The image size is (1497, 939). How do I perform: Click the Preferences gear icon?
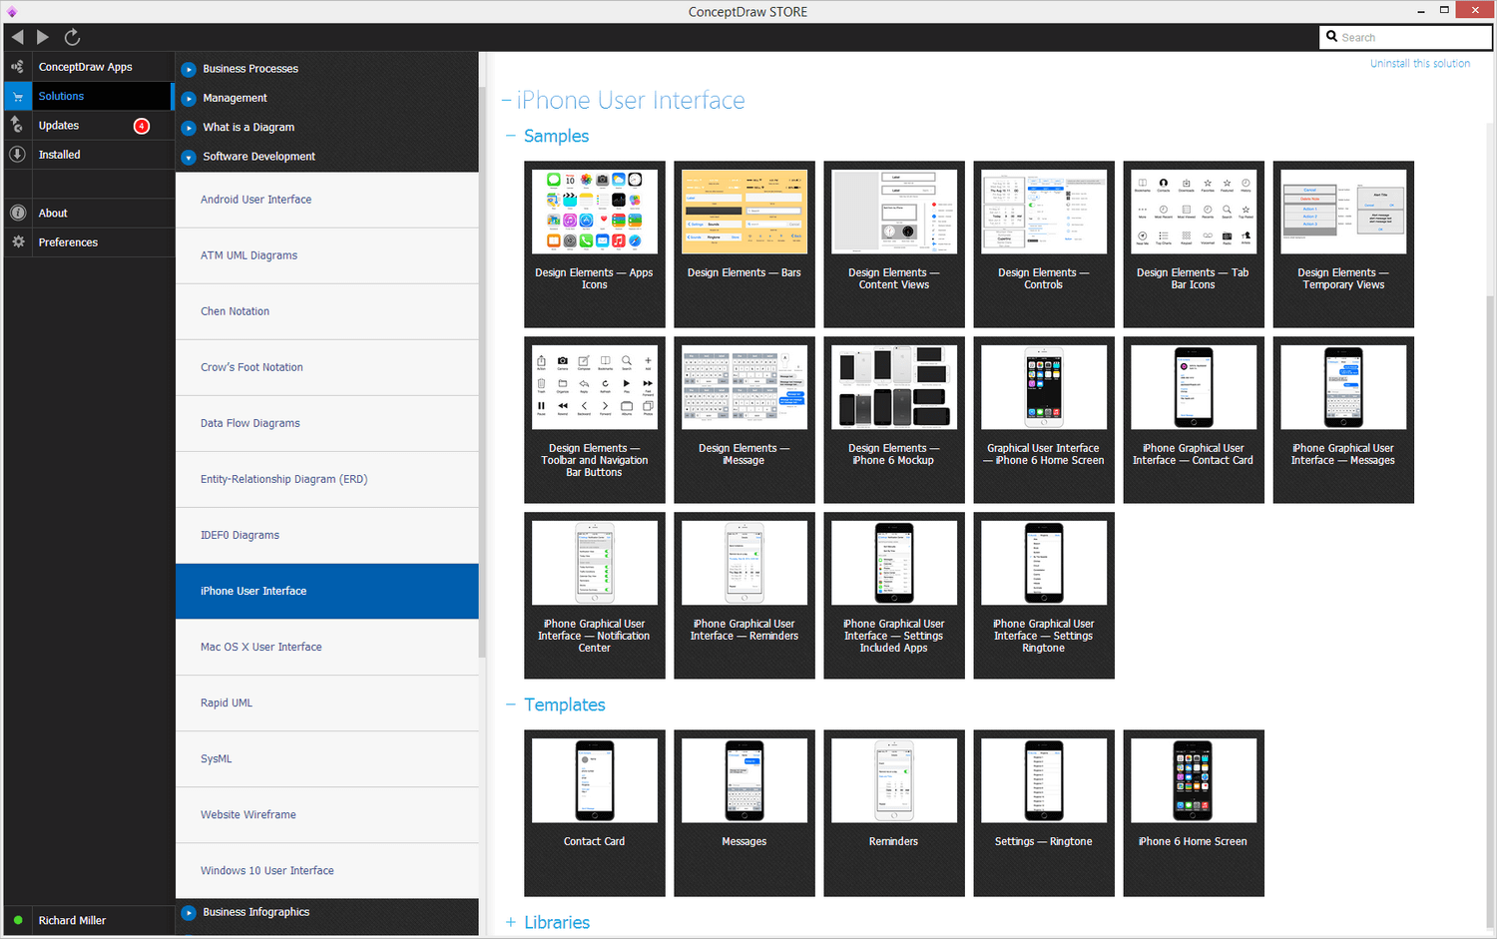click(x=17, y=241)
